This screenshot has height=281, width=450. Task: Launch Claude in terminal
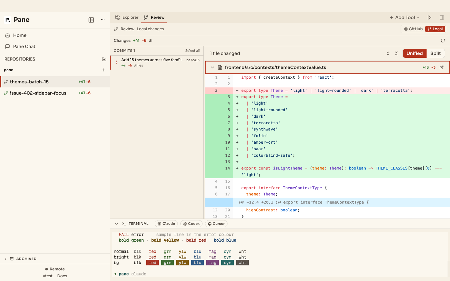166,224
